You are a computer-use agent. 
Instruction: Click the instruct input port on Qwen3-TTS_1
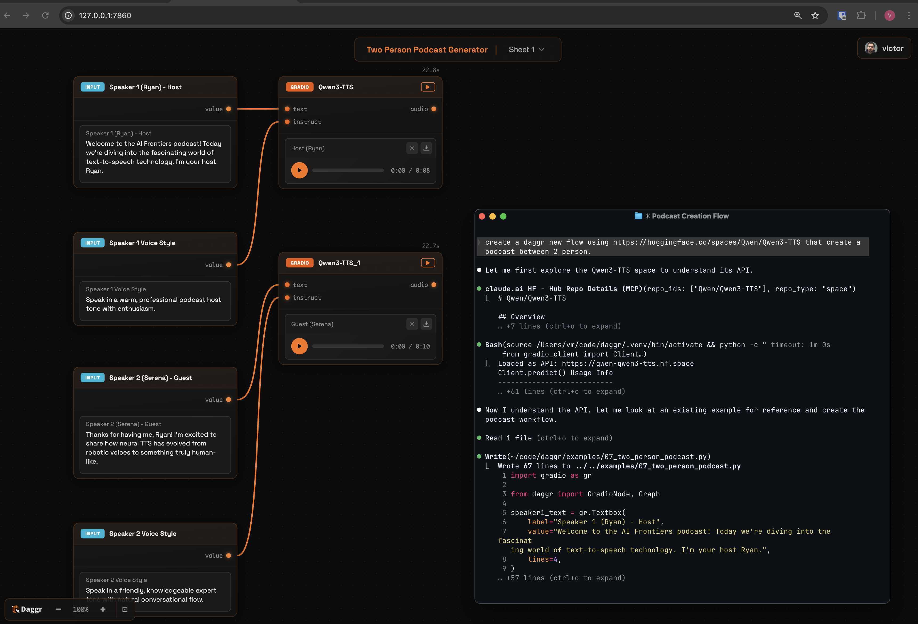tap(287, 297)
